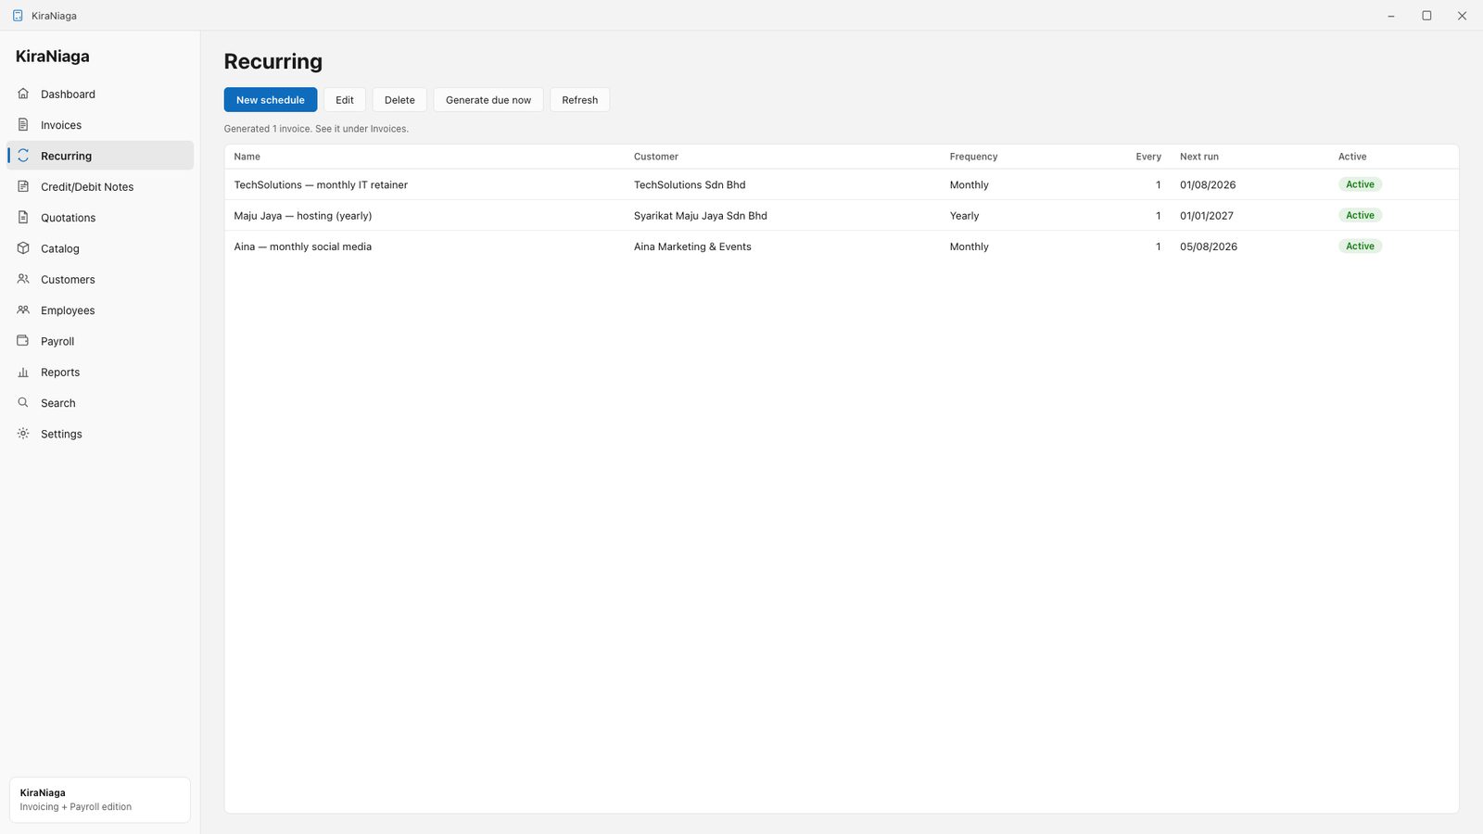The image size is (1483, 834).
Task: Click the Delete button
Action: point(399,100)
